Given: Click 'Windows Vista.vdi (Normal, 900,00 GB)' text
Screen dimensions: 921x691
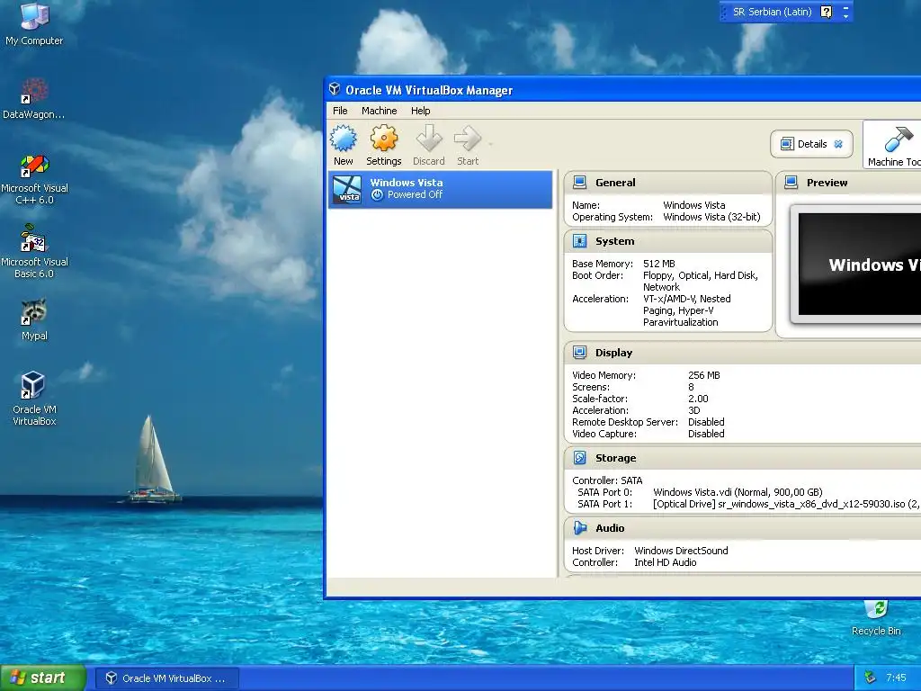Looking at the screenshot, I should click(x=738, y=492).
